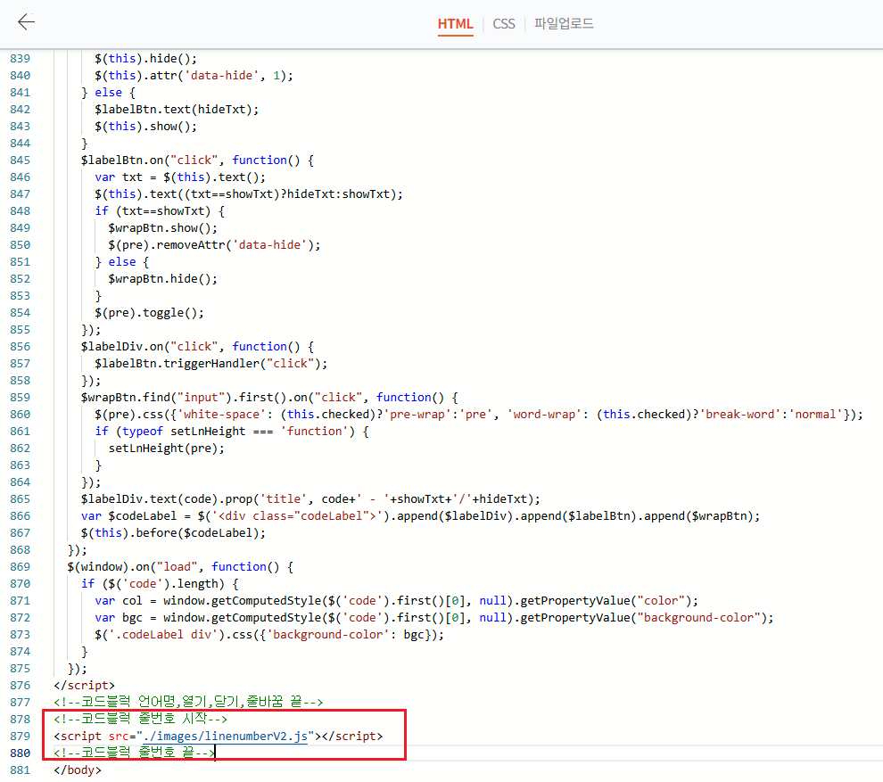Click '$labelDiv.on("click"' line
The image size is (883, 782).
click(197, 347)
